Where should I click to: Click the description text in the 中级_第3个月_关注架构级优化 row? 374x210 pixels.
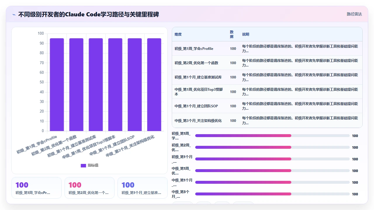tap(300, 121)
